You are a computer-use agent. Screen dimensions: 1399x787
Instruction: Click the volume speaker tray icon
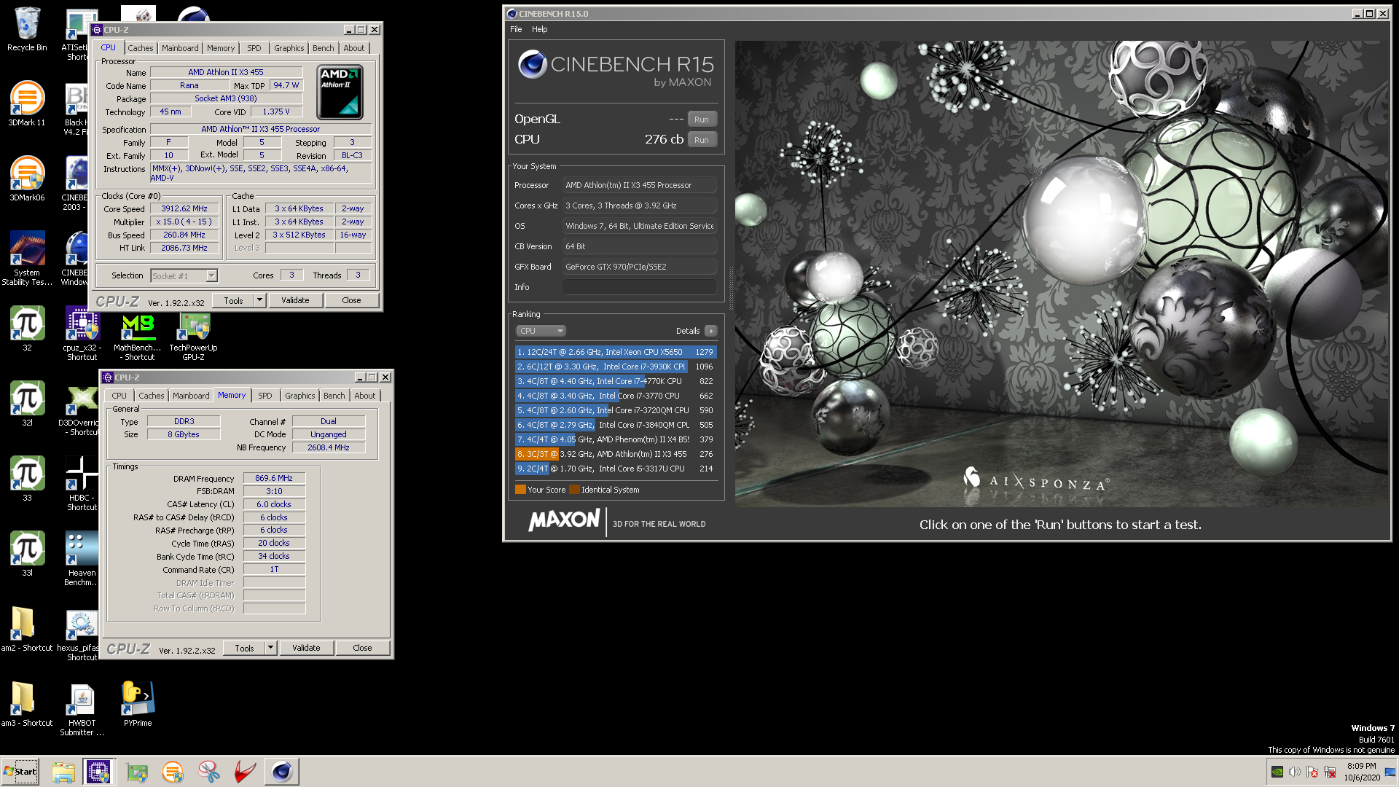point(1295,772)
